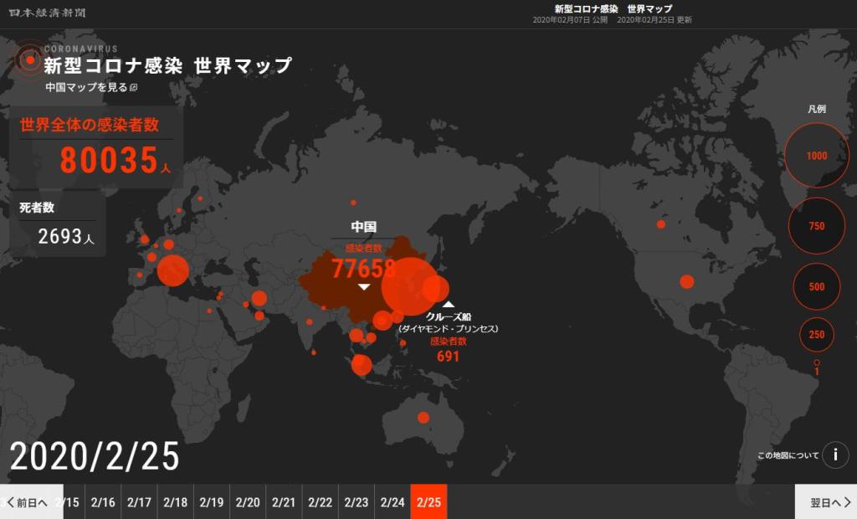857x519 pixels.
Task: Click the white triangle above クルーズ船 label
Action: [x=449, y=306]
